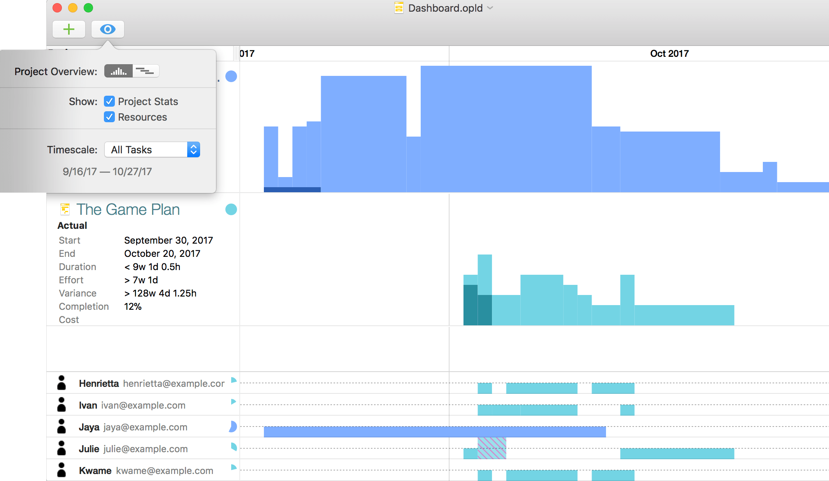This screenshot has width=829, height=481.
Task: Click jaya@example.com email text
Action: pyautogui.click(x=145, y=427)
